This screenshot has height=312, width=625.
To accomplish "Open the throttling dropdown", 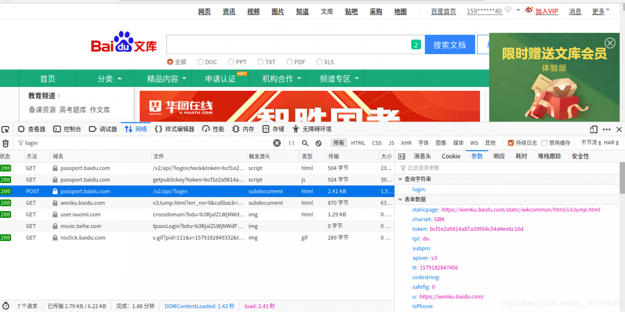I will click(x=590, y=143).
